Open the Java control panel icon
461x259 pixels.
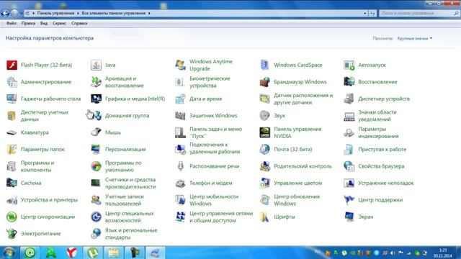coord(96,65)
